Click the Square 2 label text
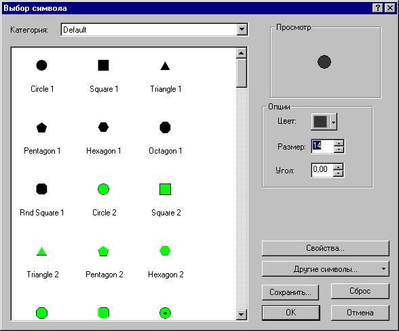 coord(166,213)
